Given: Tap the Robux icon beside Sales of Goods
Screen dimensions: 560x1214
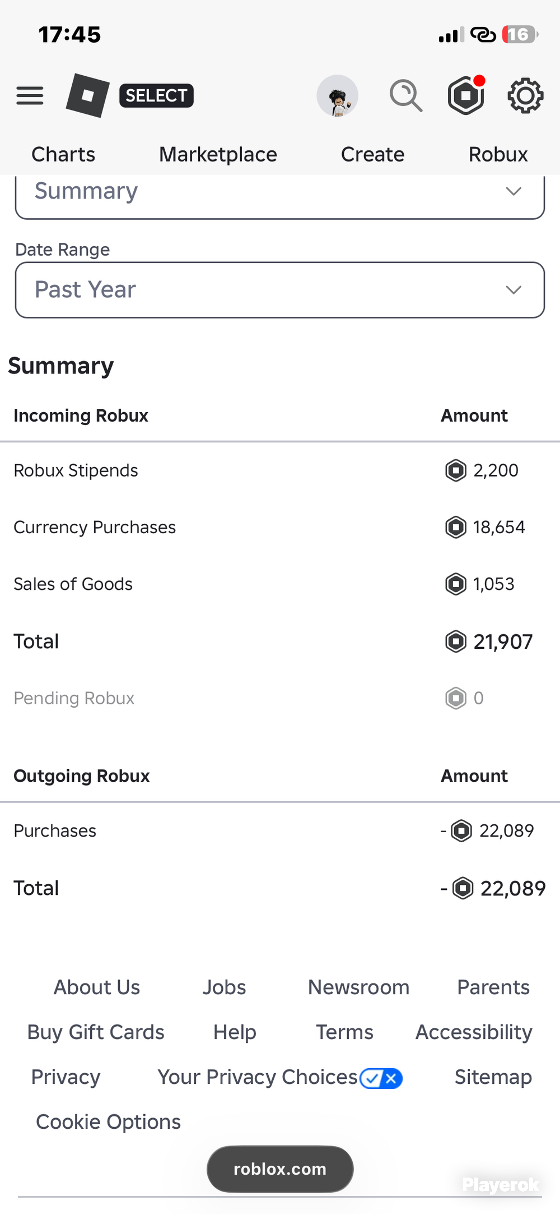Looking at the screenshot, I should click(456, 584).
